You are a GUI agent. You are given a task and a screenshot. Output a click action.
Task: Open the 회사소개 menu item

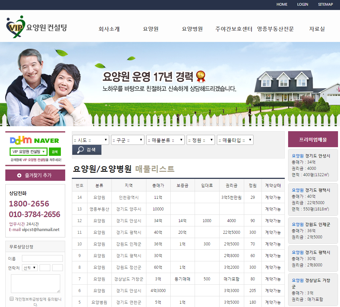click(109, 29)
